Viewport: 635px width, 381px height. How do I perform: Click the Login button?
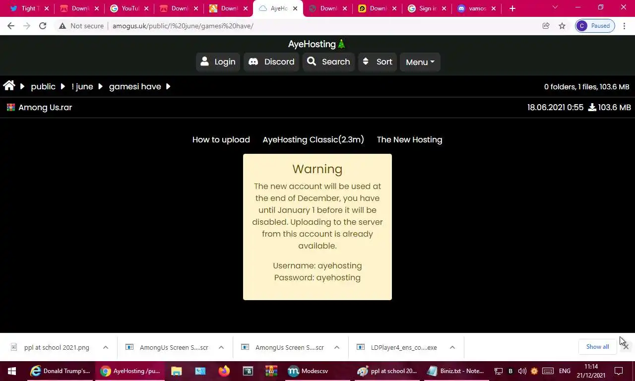point(218,62)
